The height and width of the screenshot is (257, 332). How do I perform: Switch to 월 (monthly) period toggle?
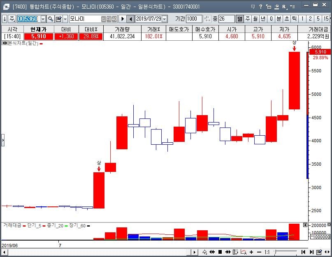(x=255, y=19)
